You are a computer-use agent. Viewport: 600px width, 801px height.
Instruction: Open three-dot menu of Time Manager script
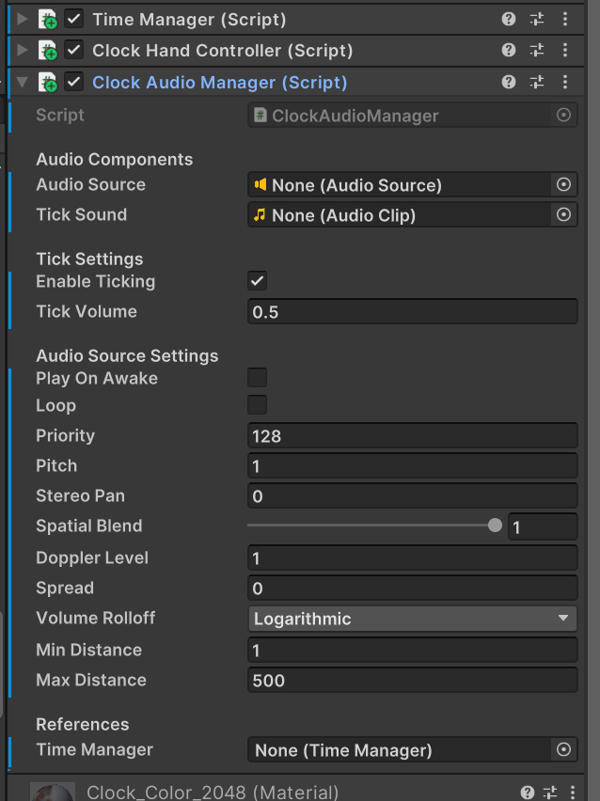coord(565,20)
